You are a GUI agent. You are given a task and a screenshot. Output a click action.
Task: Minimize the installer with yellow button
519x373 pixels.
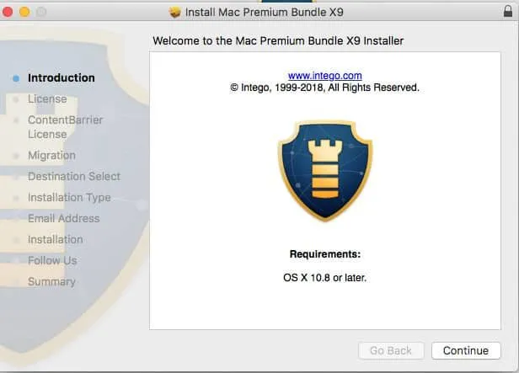point(24,12)
